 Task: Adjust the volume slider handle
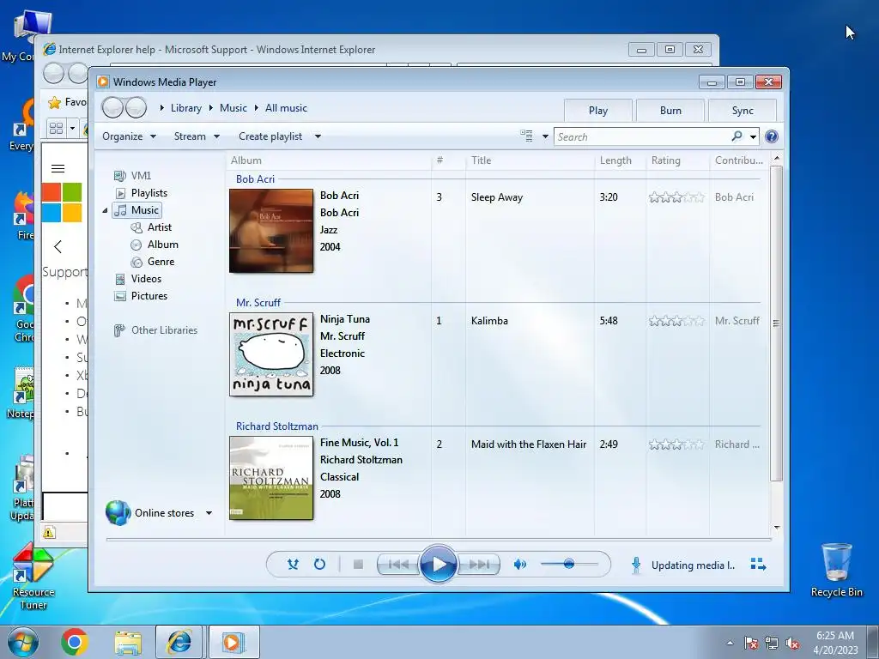click(x=569, y=564)
